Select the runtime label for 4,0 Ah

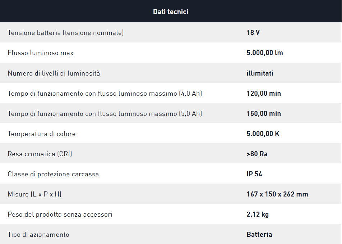click(x=105, y=94)
